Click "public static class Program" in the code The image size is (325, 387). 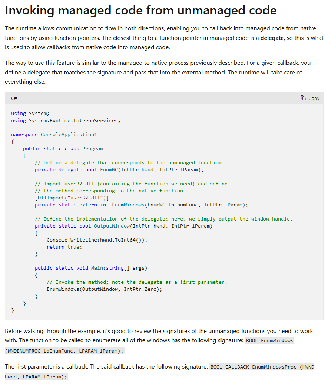click(63, 148)
